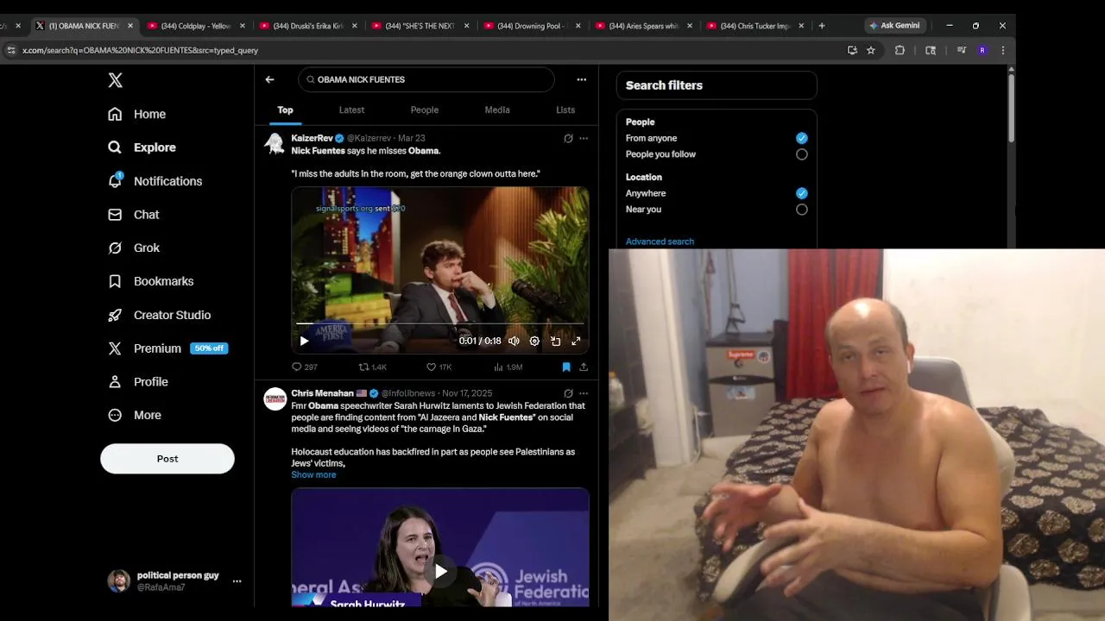Open Grok in sidebar
The width and height of the screenshot is (1105, 621).
tap(134, 248)
